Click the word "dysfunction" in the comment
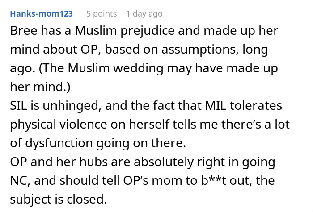 (x=75, y=143)
